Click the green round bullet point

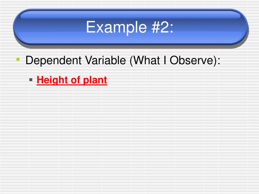18,59
